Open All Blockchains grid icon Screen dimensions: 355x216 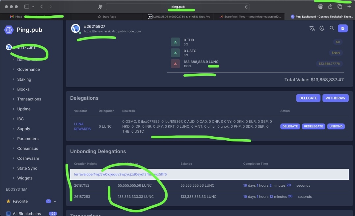point(8,213)
